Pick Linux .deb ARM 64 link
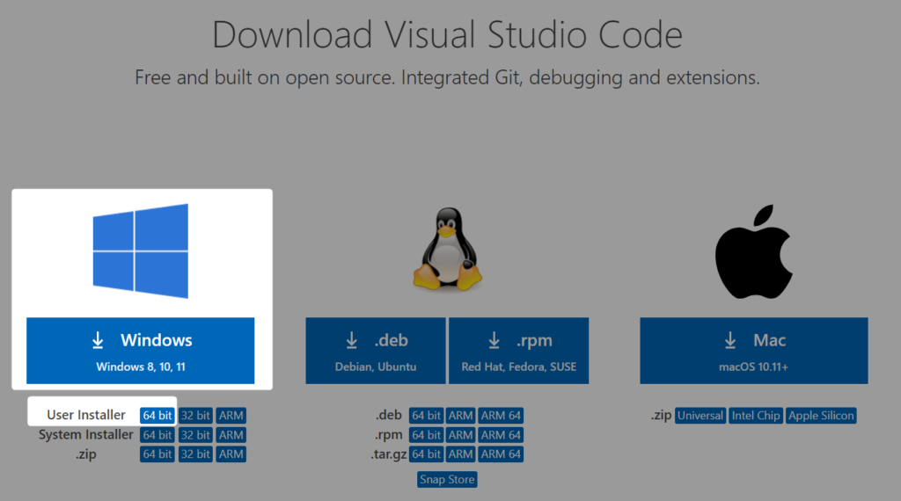Viewport: 901px width, 501px height. pos(501,416)
